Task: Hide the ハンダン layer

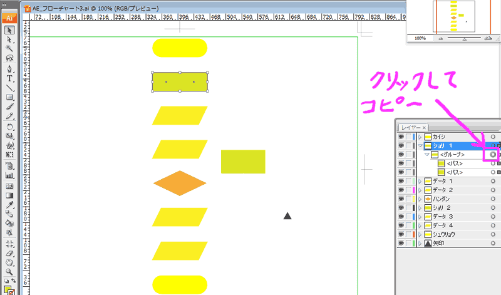Action: [x=401, y=199]
